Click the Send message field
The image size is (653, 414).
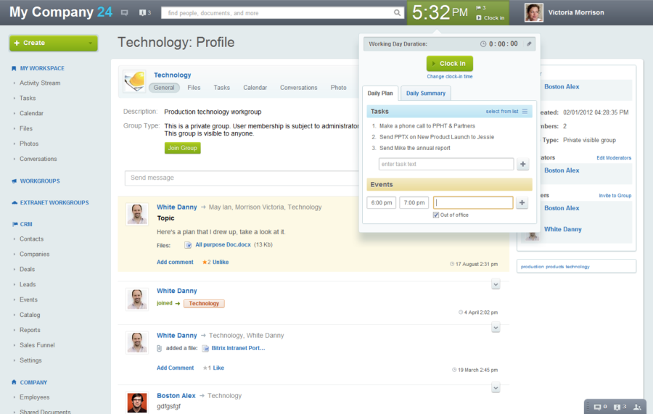pos(242,178)
